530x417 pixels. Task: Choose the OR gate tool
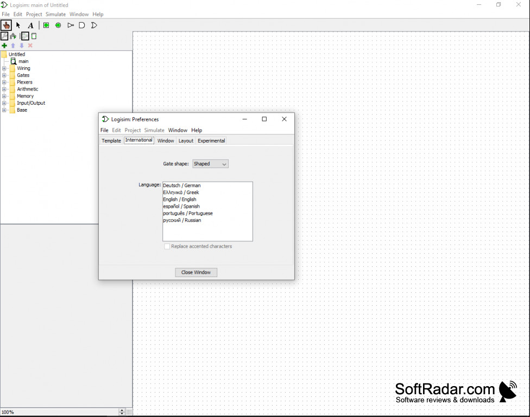pos(94,25)
